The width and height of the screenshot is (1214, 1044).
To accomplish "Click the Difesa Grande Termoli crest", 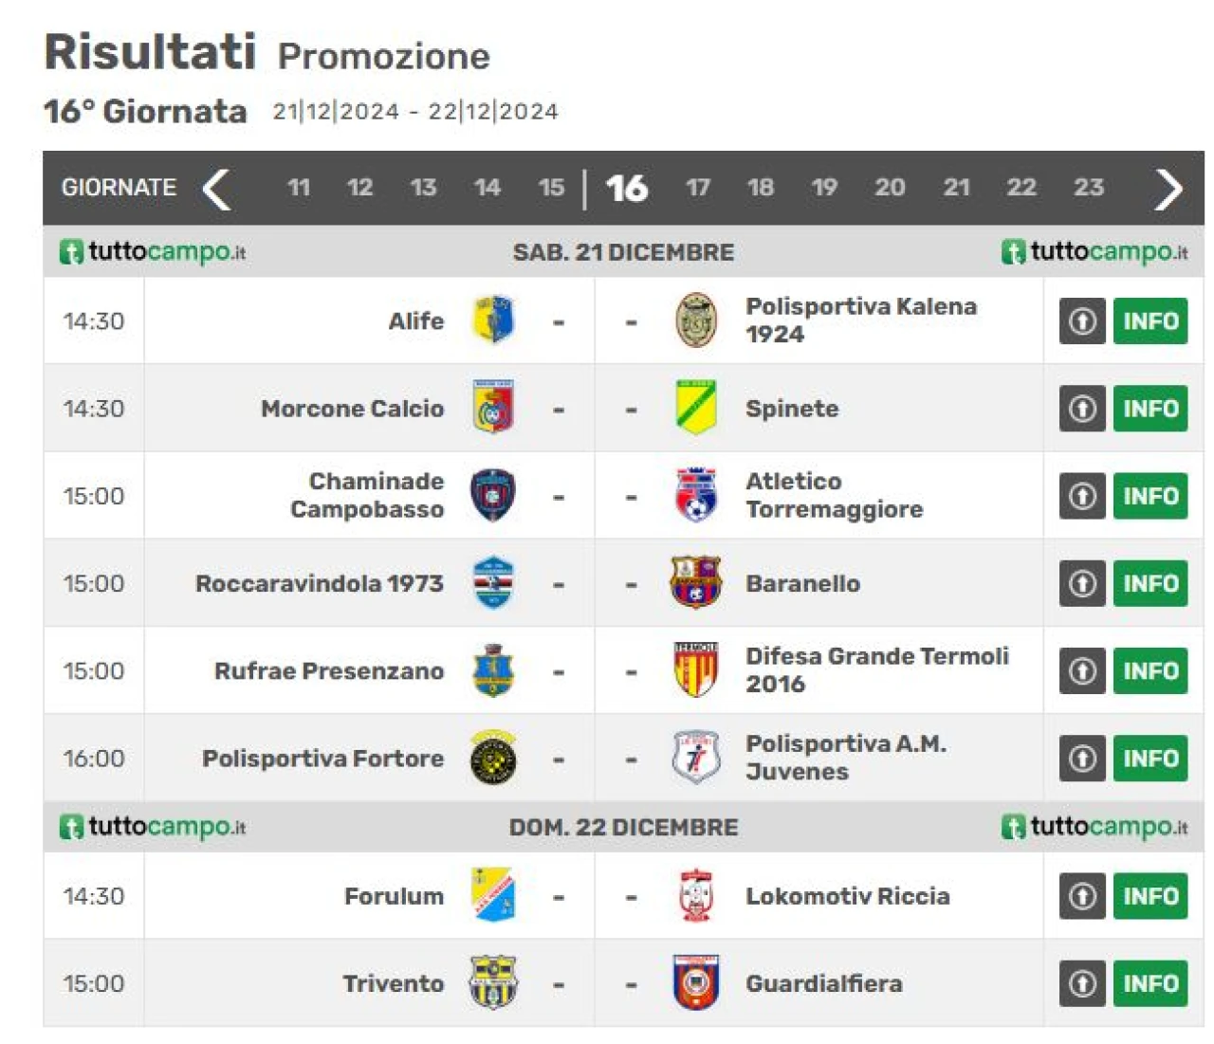I will [696, 669].
